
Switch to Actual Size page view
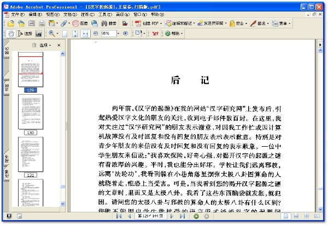pyautogui.click(x=65, y=33)
